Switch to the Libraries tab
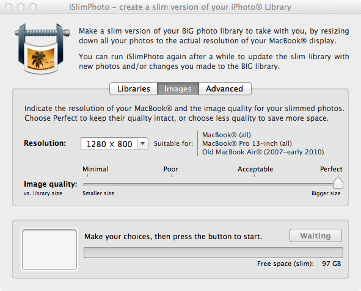361x291 pixels. click(134, 88)
